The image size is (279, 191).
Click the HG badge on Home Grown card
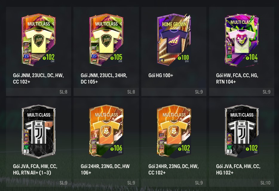pos(162,60)
